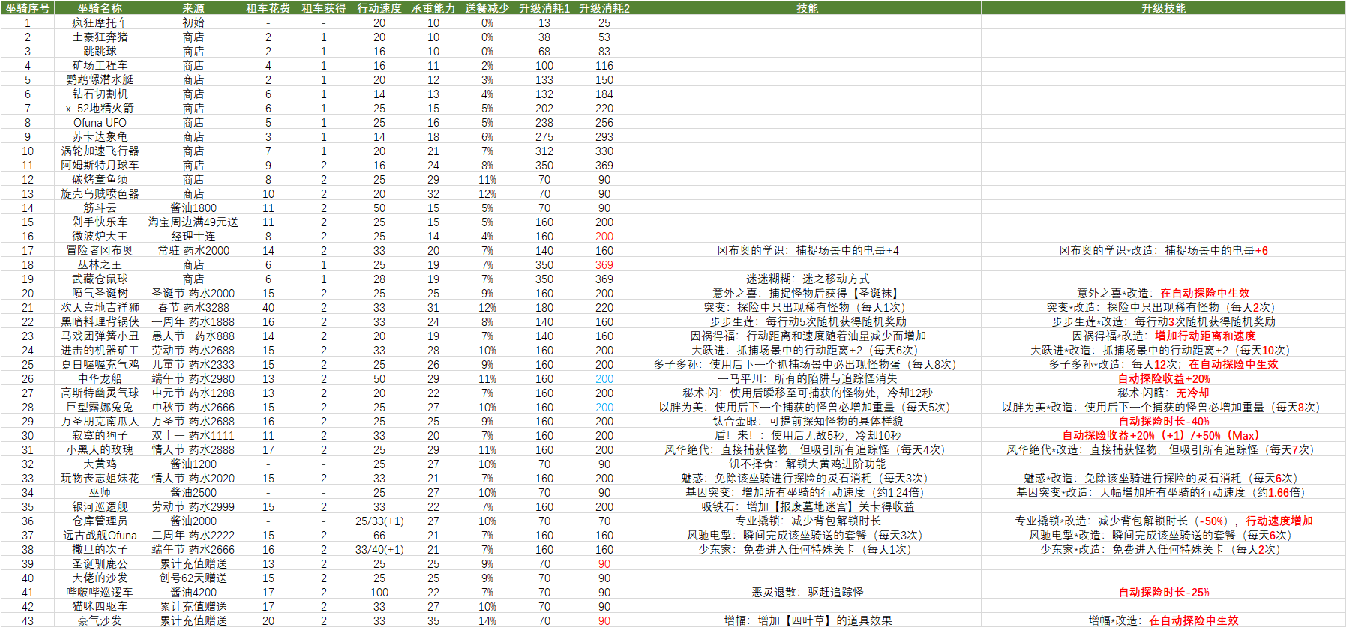Select the 升级技能 column header

pos(1163,8)
